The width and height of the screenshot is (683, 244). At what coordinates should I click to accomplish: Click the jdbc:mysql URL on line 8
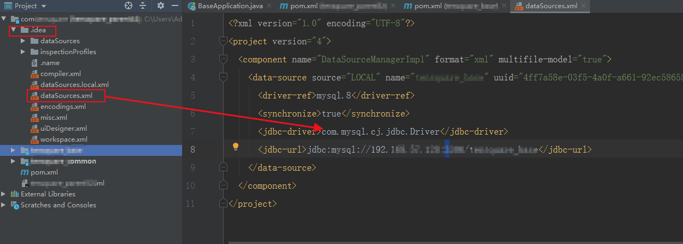423,149
